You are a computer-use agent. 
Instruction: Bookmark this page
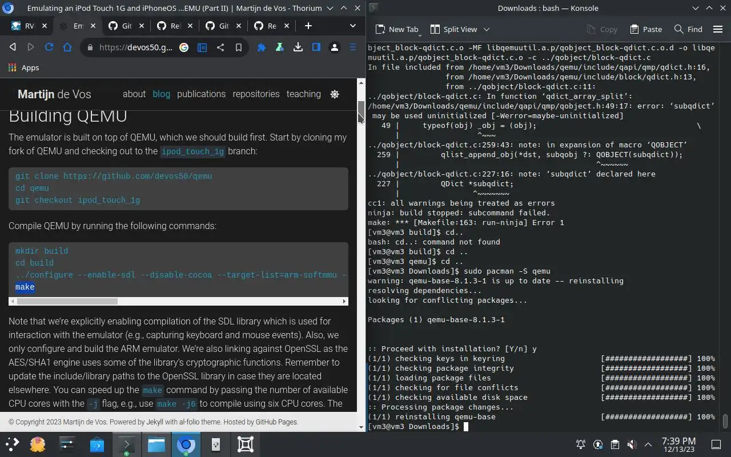tap(239, 47)
